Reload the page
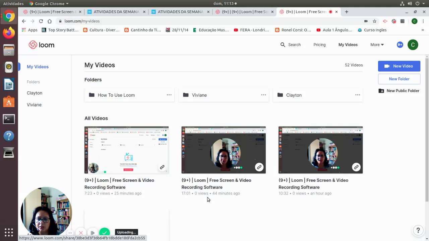This screenshot has width=429, height=241. 41,21
